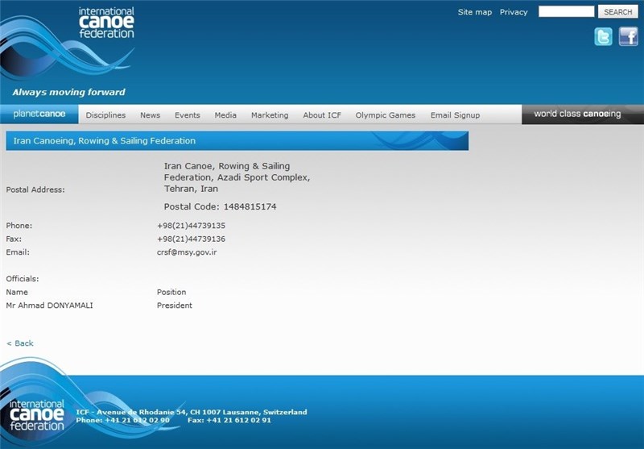Image resolution: width=644 pixels, height=449 pixels.
Task: Open the Olympic Games menu
Action: (386, 115)
